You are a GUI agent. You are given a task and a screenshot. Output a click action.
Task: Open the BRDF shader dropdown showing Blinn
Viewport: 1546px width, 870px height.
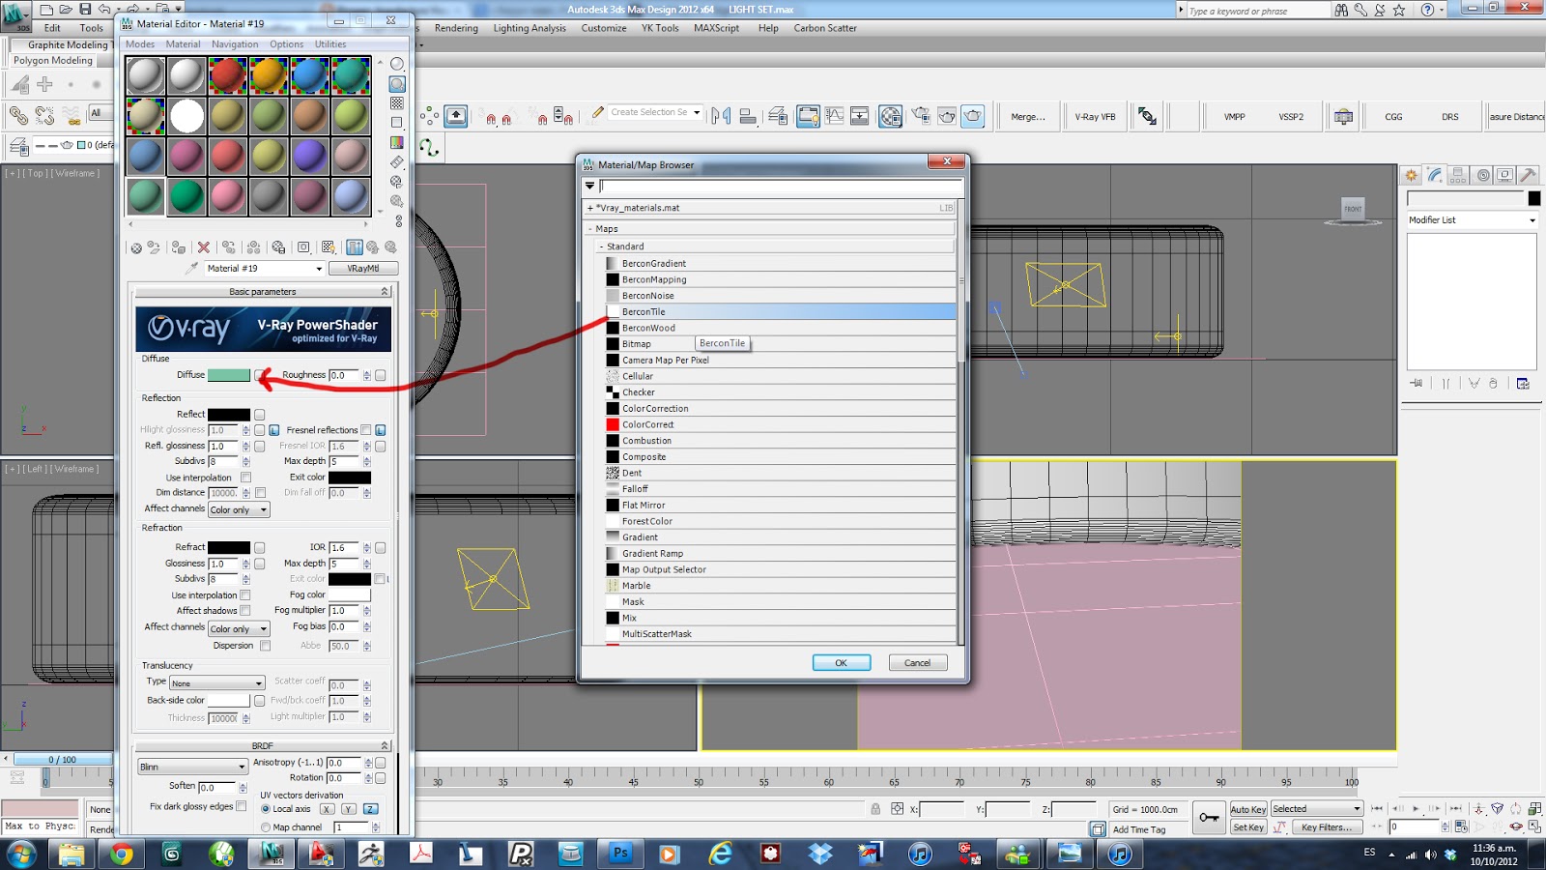point(191,766)
